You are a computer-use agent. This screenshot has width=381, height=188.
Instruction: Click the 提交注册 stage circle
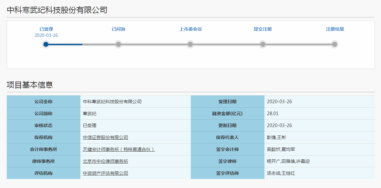(x=262, y=45)
